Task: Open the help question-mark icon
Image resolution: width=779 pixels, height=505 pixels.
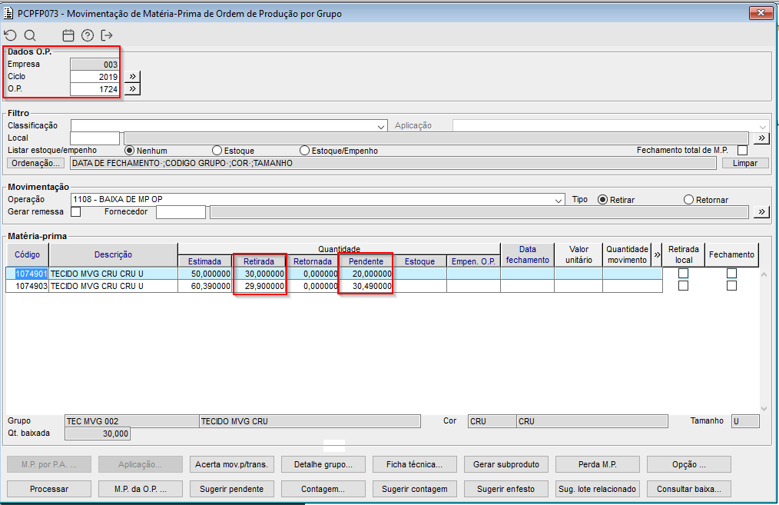Action: [88, 35]
